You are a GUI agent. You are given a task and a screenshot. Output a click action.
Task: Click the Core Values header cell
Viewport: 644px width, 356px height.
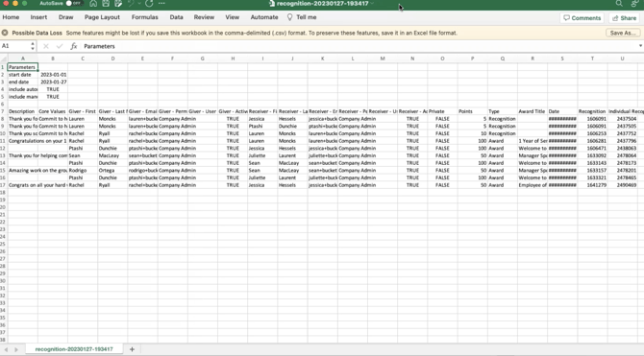pyautogui.click(x=53, y=111)
